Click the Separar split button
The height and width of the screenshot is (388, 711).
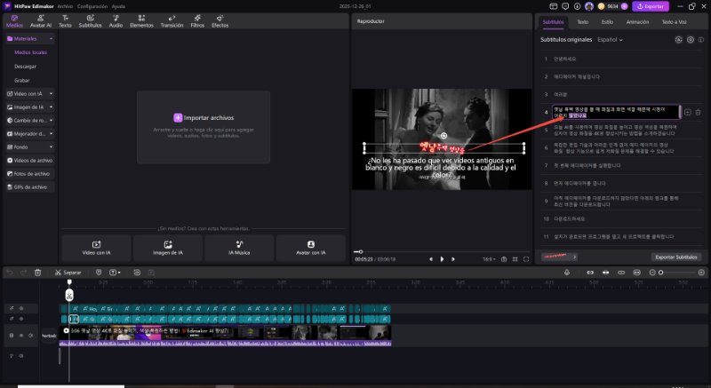[68, 273]
